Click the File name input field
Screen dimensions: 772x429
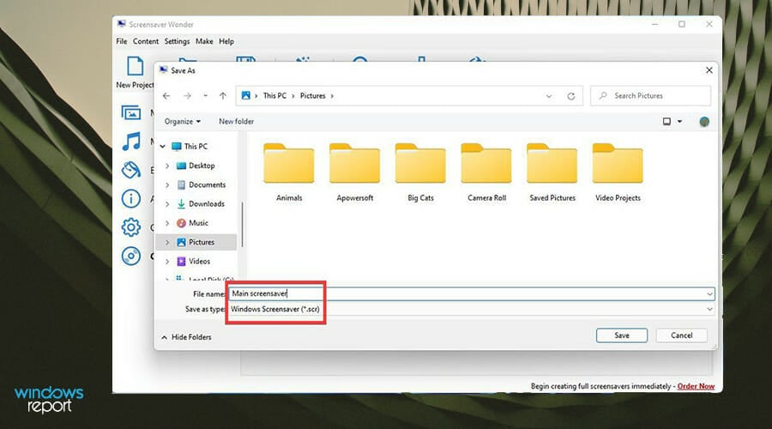coord(472,293)
